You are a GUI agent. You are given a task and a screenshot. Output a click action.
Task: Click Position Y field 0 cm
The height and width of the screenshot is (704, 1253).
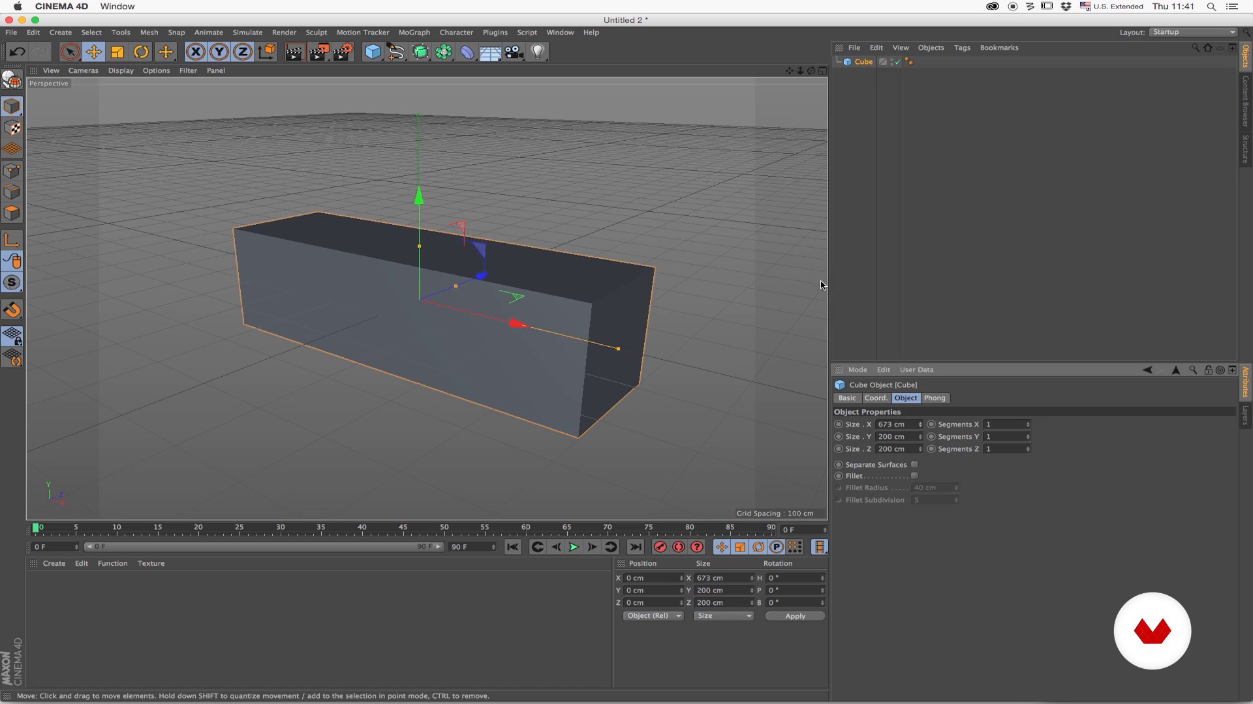653,591
